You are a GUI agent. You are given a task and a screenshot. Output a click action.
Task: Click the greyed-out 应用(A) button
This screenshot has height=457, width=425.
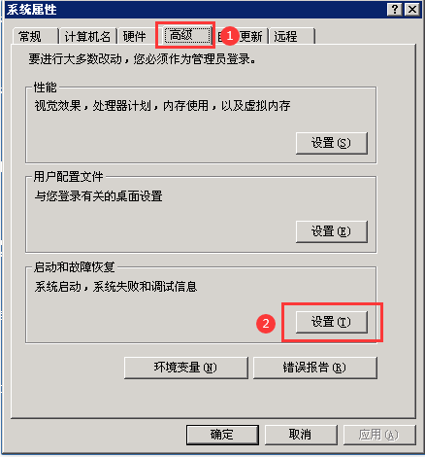click(379, 435)
